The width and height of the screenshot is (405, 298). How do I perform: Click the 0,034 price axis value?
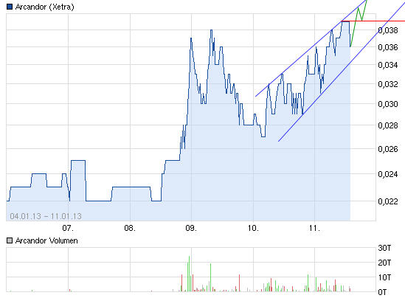pos(388,65)
